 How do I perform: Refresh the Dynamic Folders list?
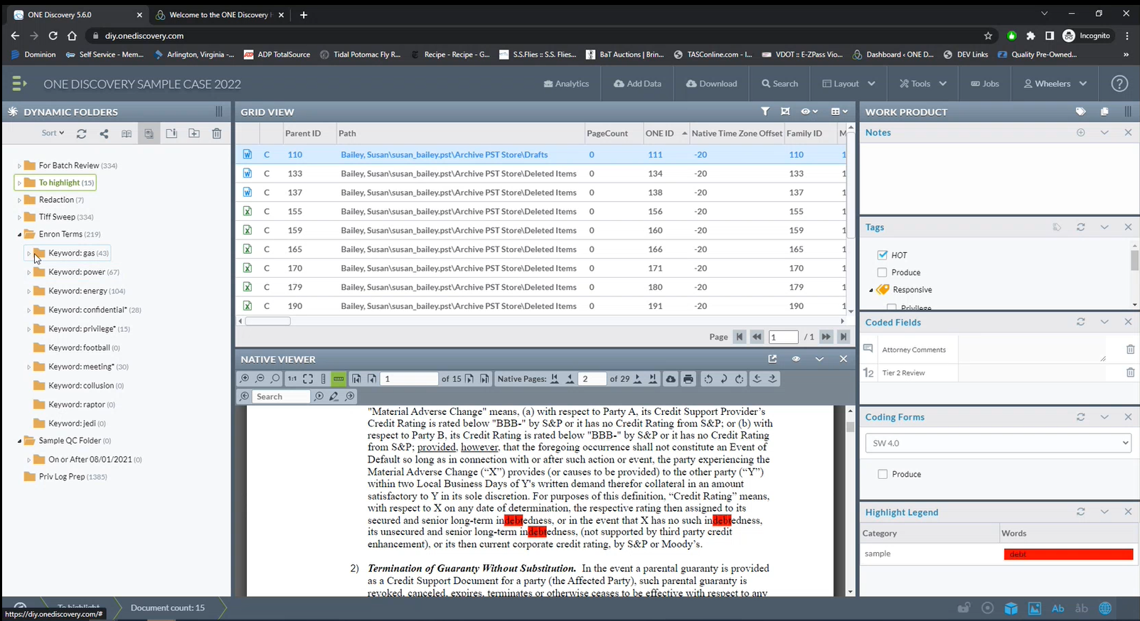click(x=82, y=134)
